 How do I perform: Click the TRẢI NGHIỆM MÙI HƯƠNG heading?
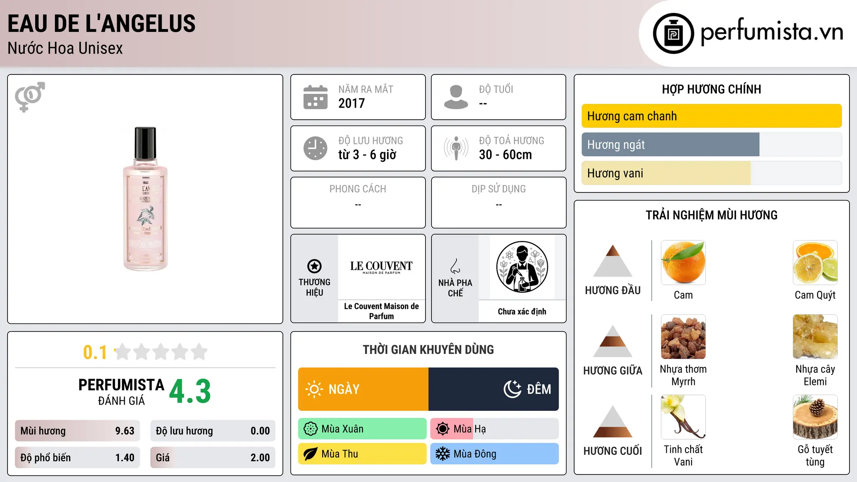[711, 215]
